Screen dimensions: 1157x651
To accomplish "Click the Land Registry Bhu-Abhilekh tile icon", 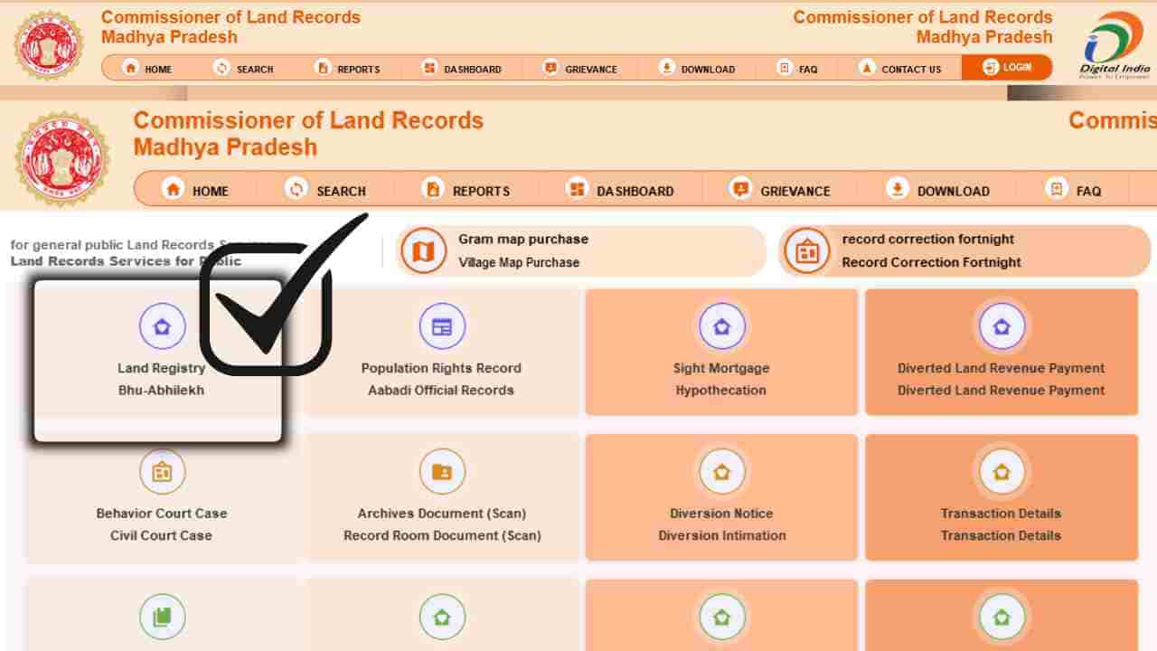I will 162,326.
